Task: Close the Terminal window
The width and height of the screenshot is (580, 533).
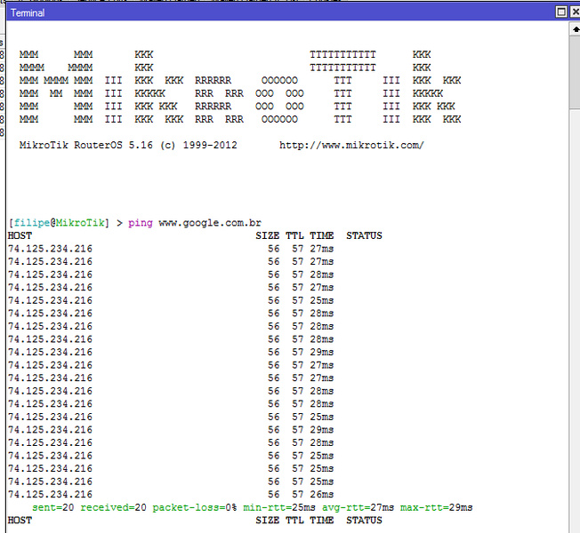Action: tap(576, 12)
